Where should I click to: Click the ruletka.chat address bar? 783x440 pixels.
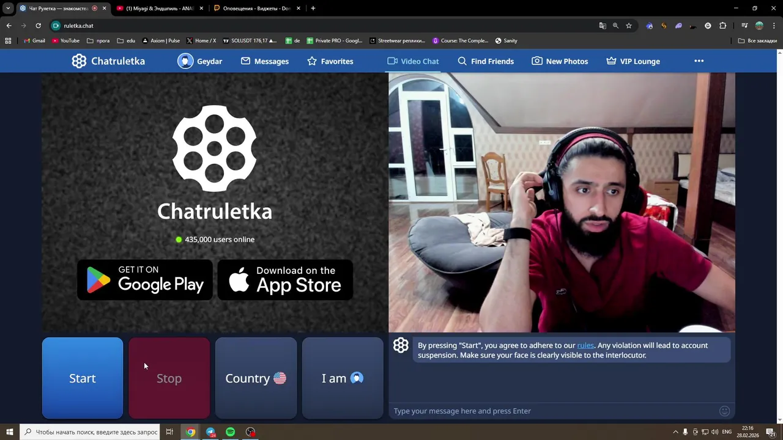tap(330, 26)
